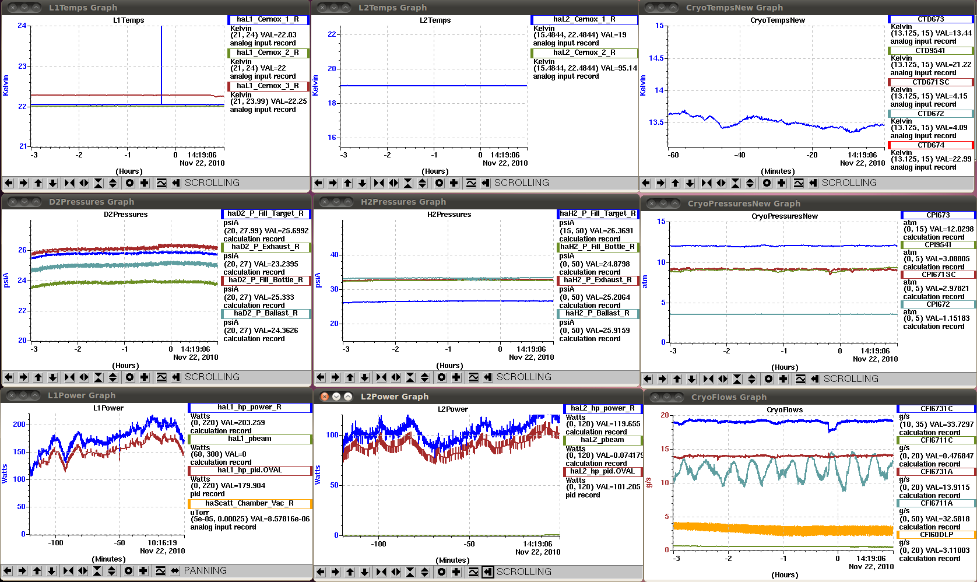Toggle scroll mode icon in L2Power Graph
977x582 pixels.
click(x=488, y=572)
